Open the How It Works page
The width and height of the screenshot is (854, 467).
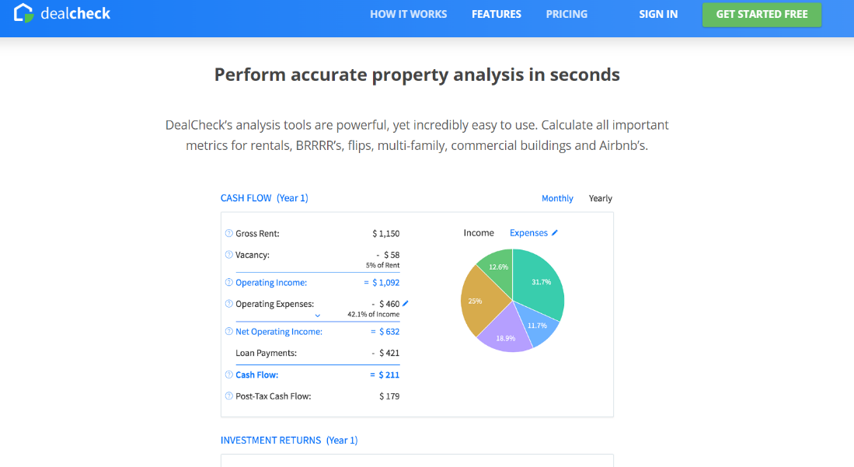pos(409,14)
